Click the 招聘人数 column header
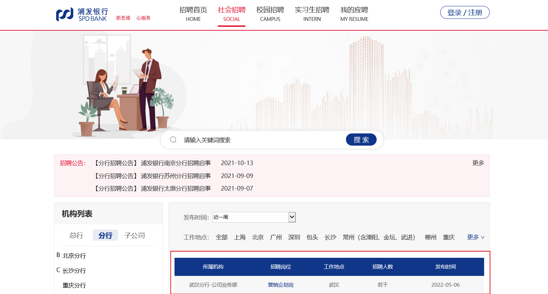This screenshot has height=294, width=548. [383, 267]
